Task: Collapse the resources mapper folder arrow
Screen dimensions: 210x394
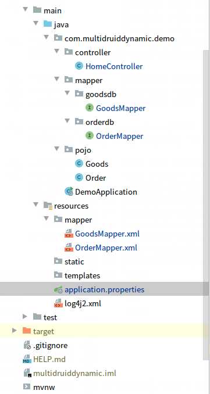Action: coord(47,219)
